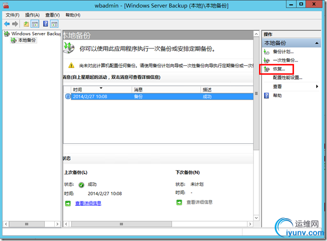Click green arrow icon under 上次备份

coord(68,204)
